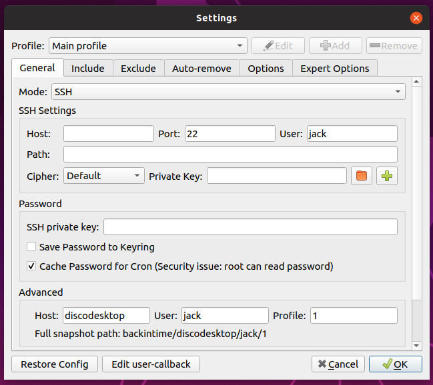
Task: Click the pencil Edit profile button
Action: (278, 46)
